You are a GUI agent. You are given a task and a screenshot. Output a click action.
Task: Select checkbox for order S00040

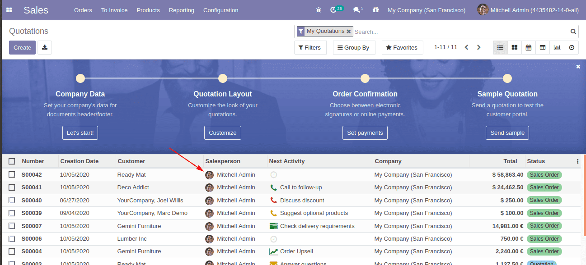pos(12,200)
